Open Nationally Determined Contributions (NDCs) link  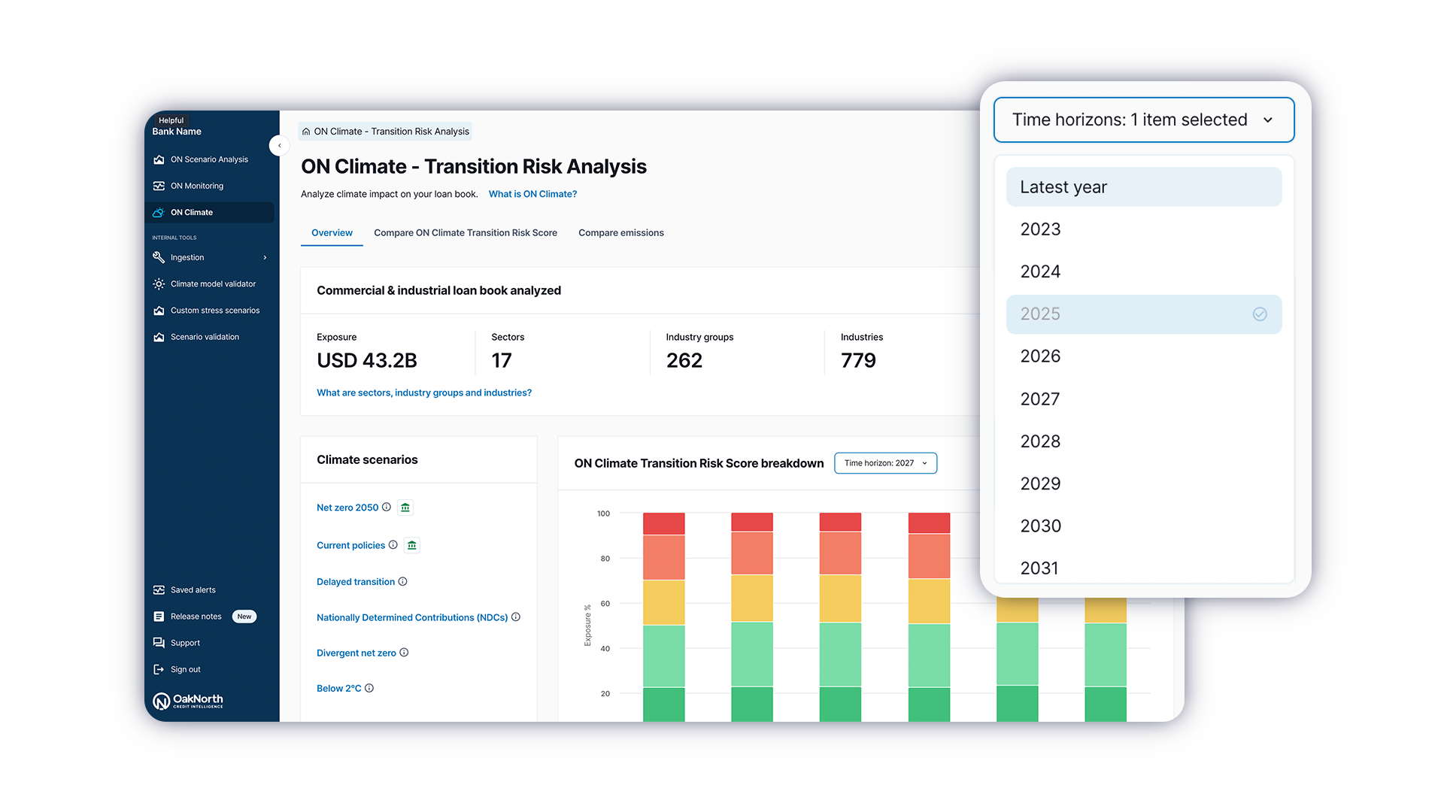pos(412,617)
